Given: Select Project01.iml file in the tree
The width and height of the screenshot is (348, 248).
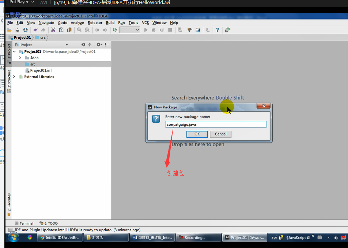Looking at the screenshot, I should click(41, 70).
